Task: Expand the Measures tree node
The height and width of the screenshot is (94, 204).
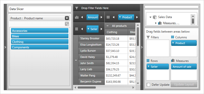Action: point(156,23)
